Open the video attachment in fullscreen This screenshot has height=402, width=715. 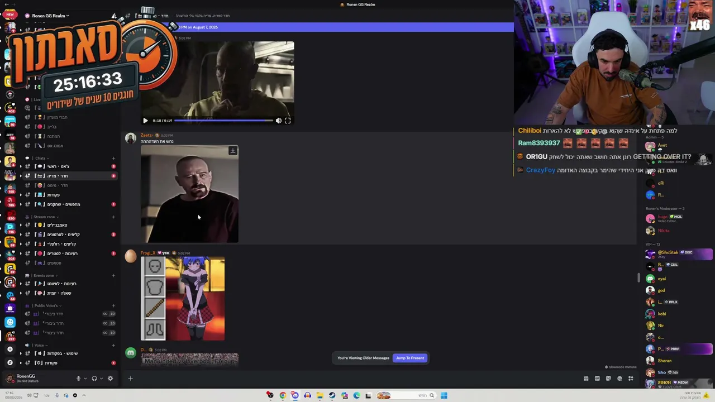pos(288,121)
